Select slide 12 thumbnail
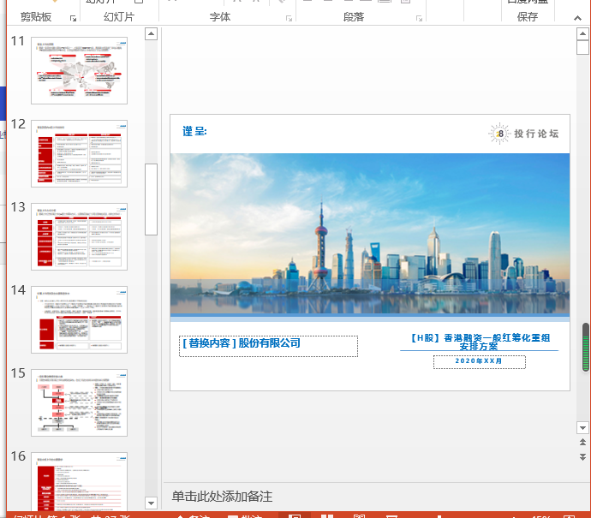Viewport: 591px width, 518px height. click(x=79, y=153)
